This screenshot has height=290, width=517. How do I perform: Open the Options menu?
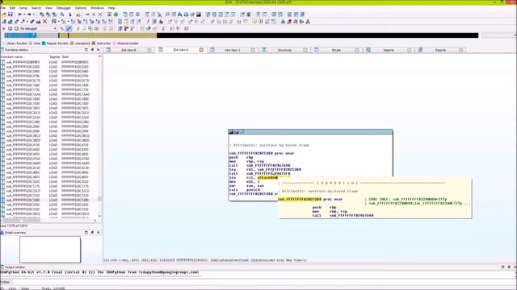[x=81, y=8]
